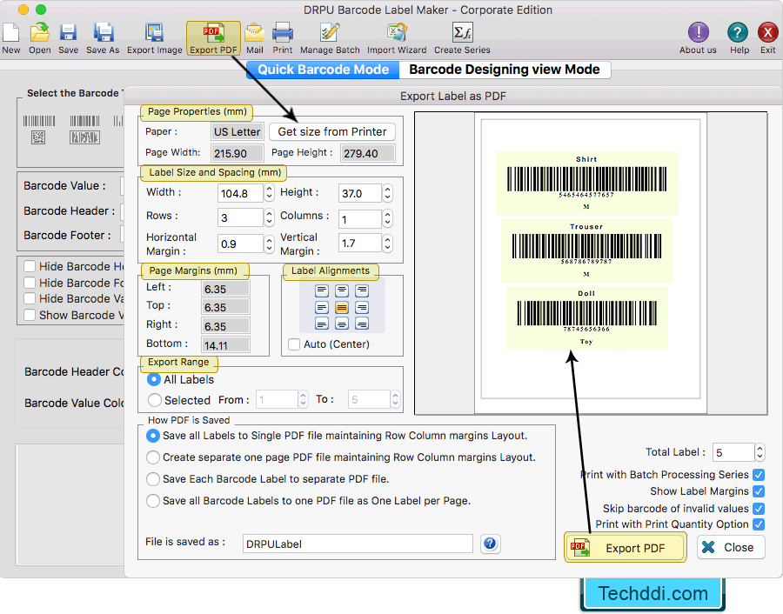Click the Page Height field
The height and width of the screenshot is (614, 783).
click(x=367, y=153)
